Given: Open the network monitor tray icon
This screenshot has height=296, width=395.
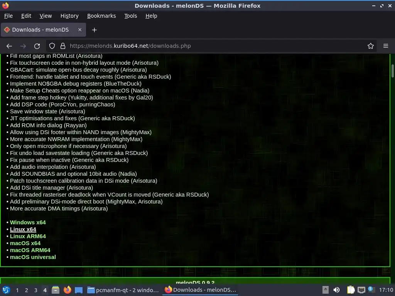Looking at the screenshot, I should pos(361,290).
